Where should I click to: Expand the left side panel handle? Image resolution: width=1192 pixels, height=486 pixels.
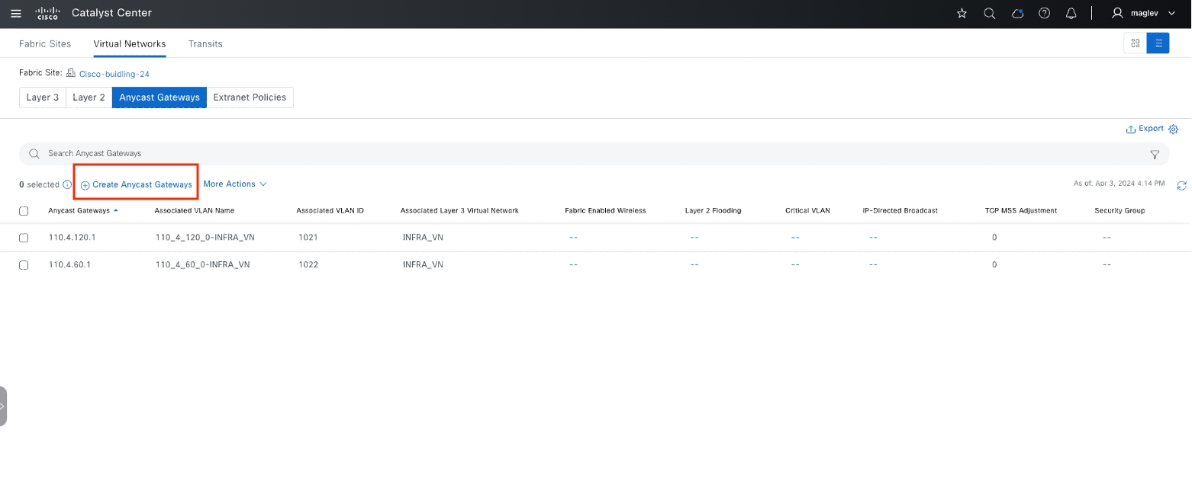point(3,406)
